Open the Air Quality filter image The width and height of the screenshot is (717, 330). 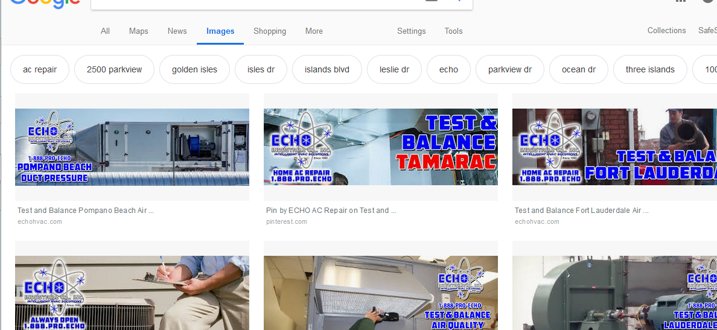coord(380,293)
